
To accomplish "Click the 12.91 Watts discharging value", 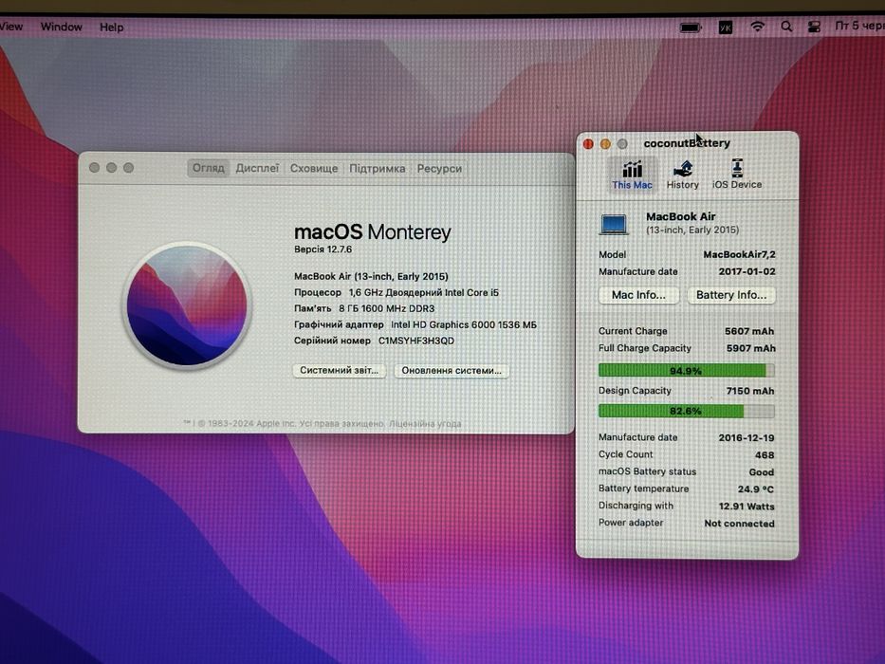I will pyautogui.click(x=747, y=507).
